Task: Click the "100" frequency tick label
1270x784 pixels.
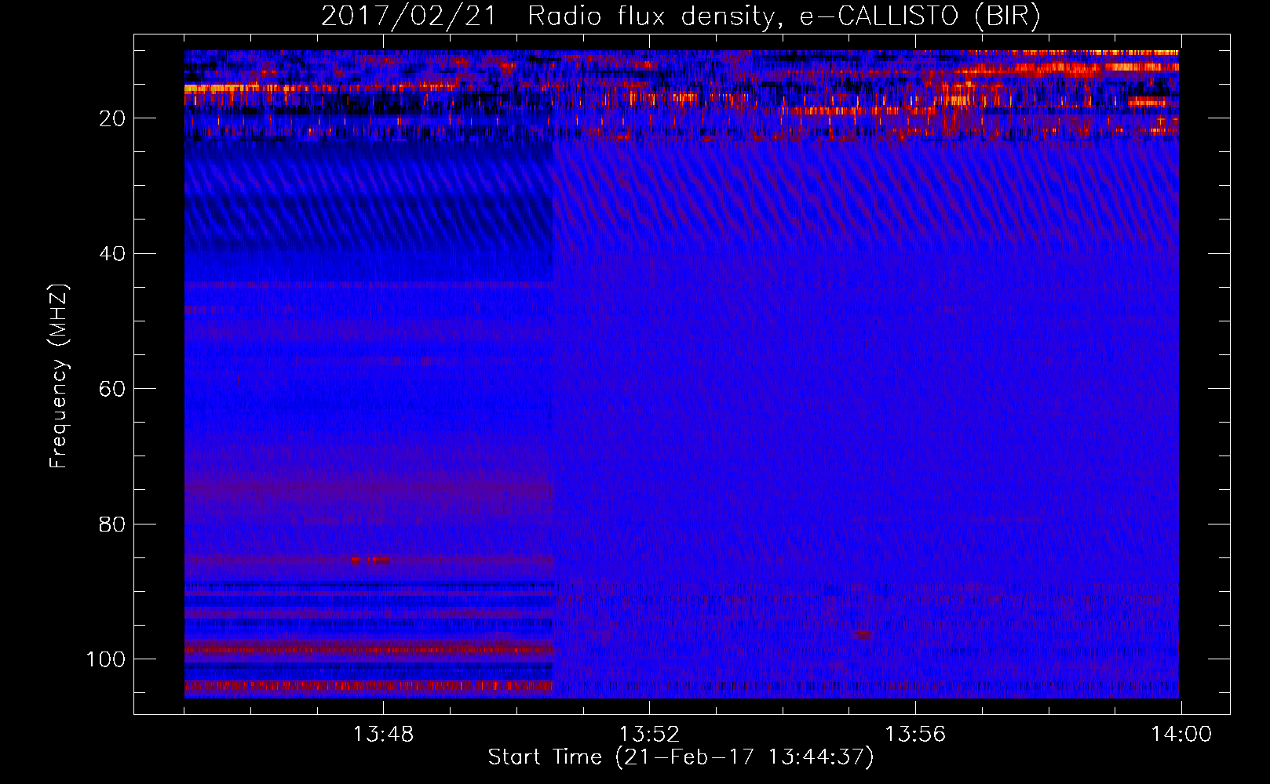Action: (x=106, y=659)
